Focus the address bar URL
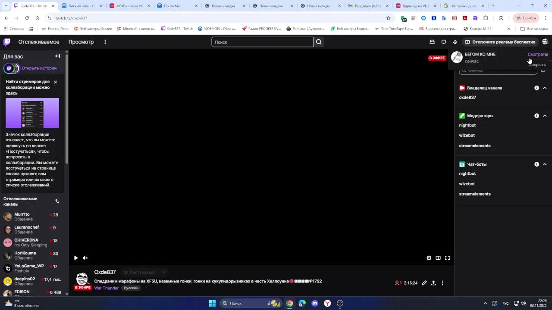Viewport: 552px width, 310px height. click(x=71, y=18)
